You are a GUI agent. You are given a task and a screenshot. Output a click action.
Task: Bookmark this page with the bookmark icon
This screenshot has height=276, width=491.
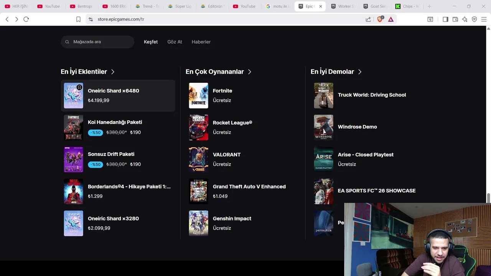(78, 19)
